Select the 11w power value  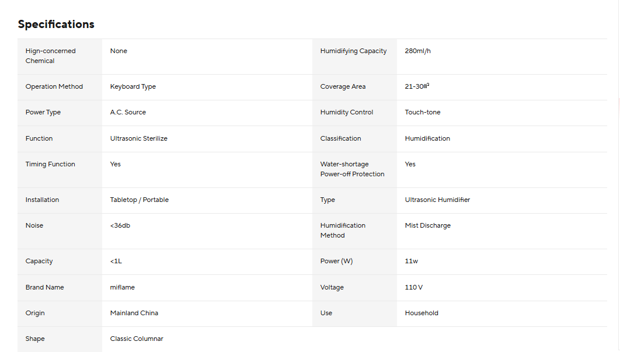pos(411,261)
